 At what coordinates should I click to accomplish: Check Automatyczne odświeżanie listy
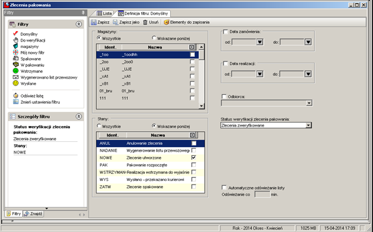[x=224, y=187]
